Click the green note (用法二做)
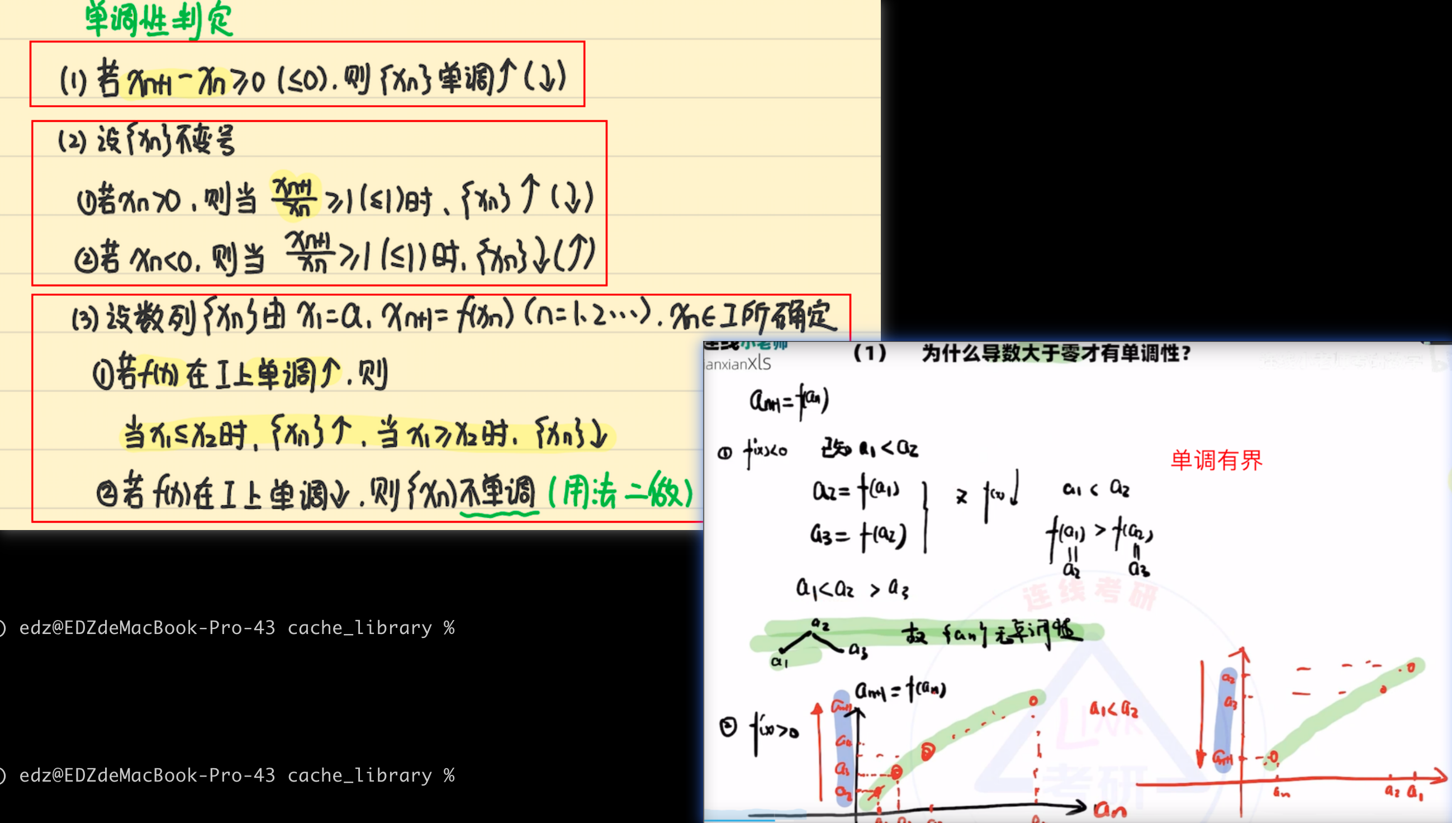 pyautogui.click(x=620, y=492)
